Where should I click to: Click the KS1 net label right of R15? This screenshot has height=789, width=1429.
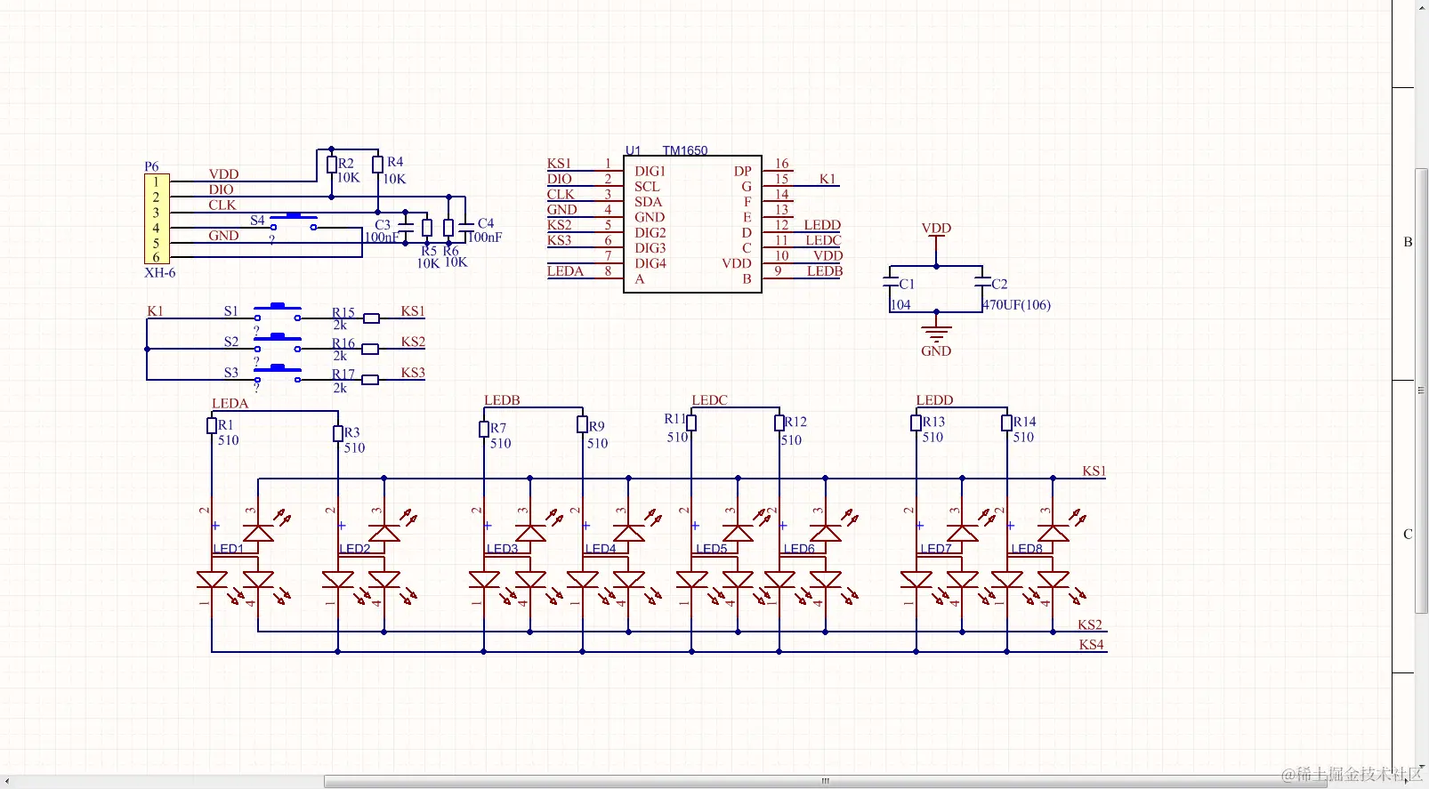coord(413,311)
